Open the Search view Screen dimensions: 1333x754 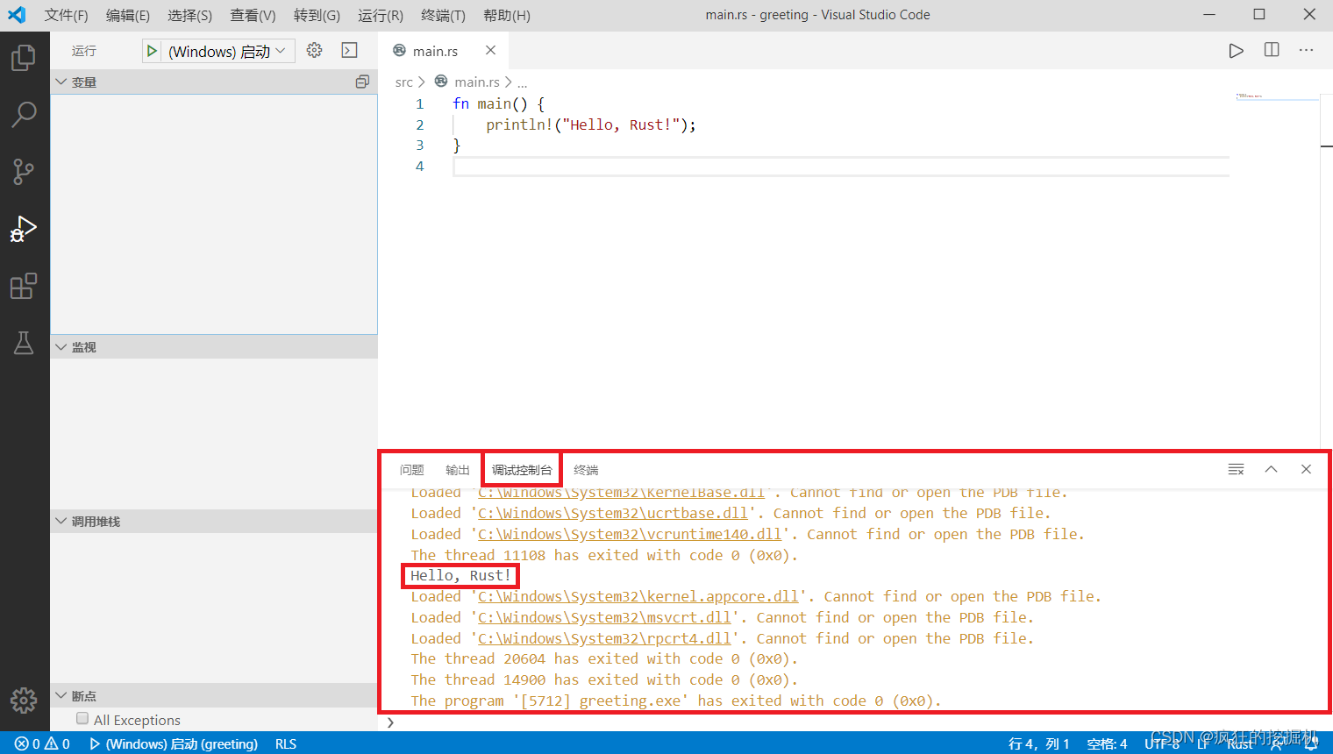[x=24, y=114]
